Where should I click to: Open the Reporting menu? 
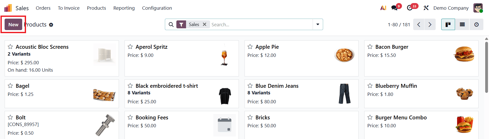pyautogui.click(x=124, y=8)
